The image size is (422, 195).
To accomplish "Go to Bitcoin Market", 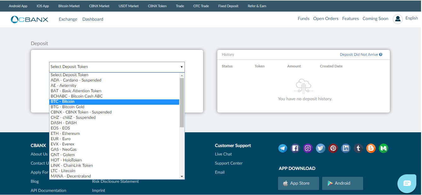I will 69,6.
